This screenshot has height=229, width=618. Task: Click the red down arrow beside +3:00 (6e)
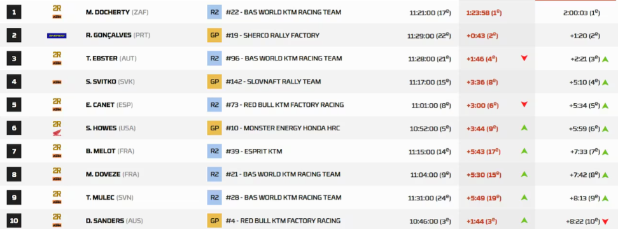click(x=524, y=104)
